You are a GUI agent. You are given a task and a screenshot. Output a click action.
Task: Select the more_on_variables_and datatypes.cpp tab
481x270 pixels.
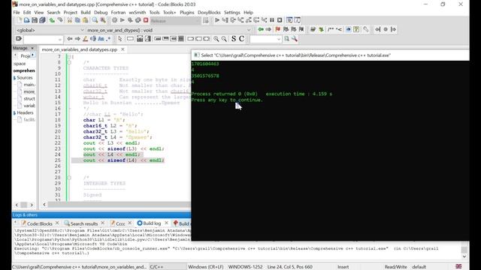(80, 49)
